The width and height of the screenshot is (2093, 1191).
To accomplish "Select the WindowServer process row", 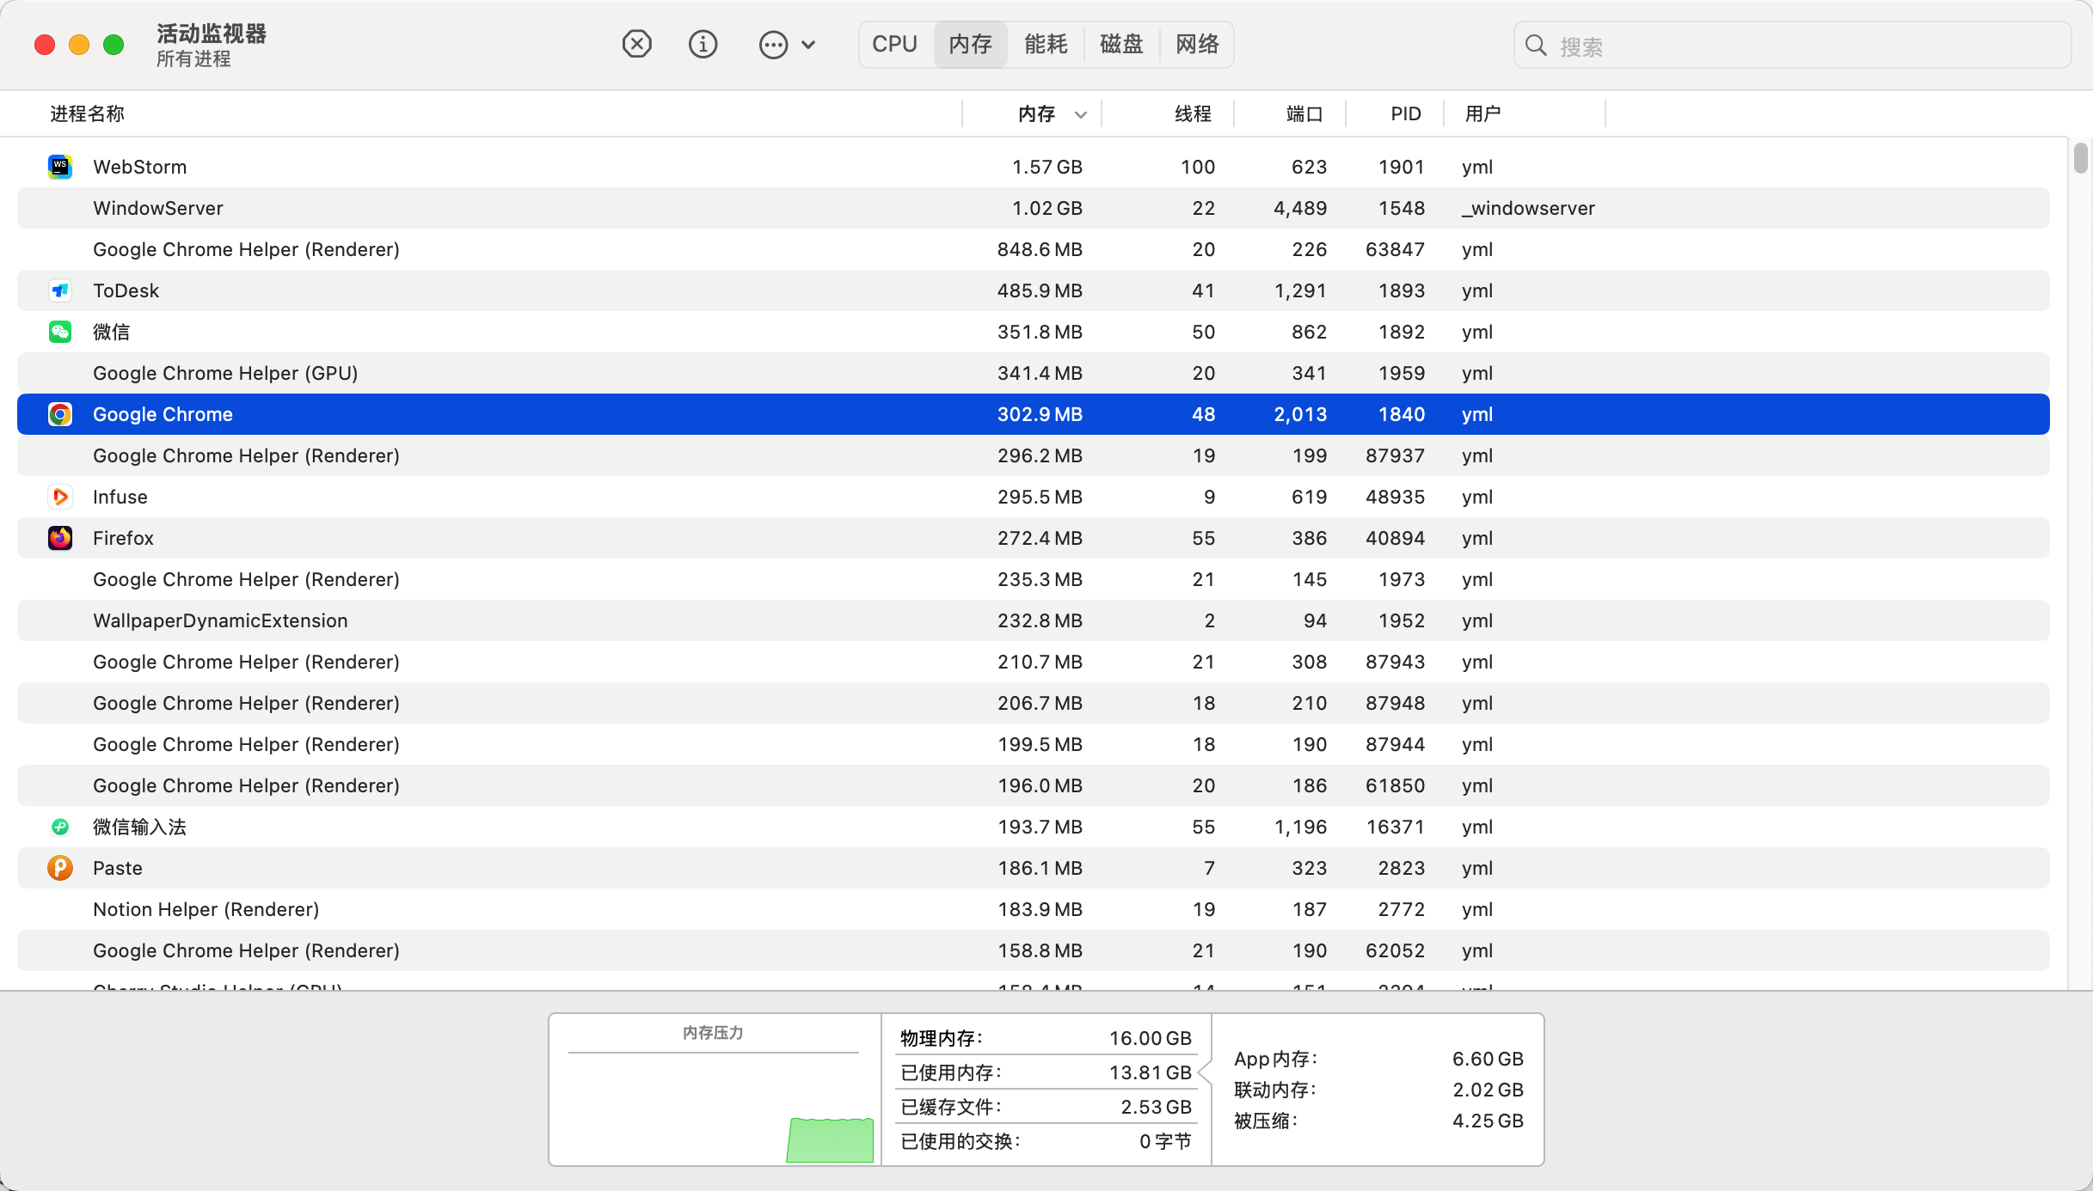I will [1034, 208].
